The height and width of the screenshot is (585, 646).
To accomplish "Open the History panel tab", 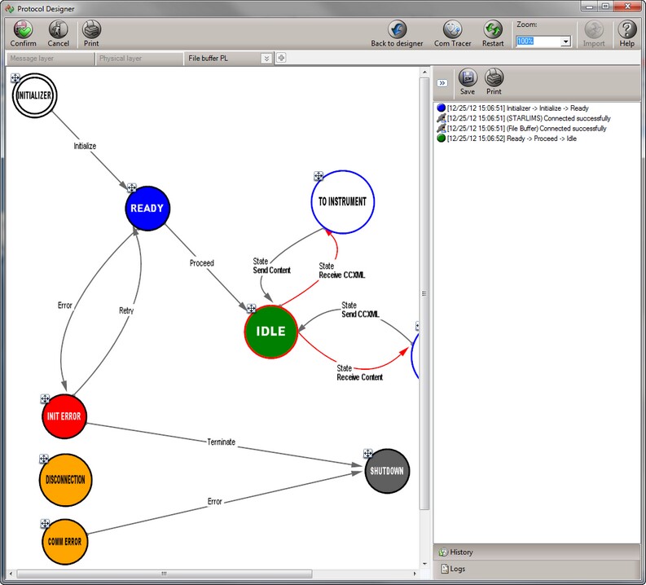I will (x=535, y=552).
